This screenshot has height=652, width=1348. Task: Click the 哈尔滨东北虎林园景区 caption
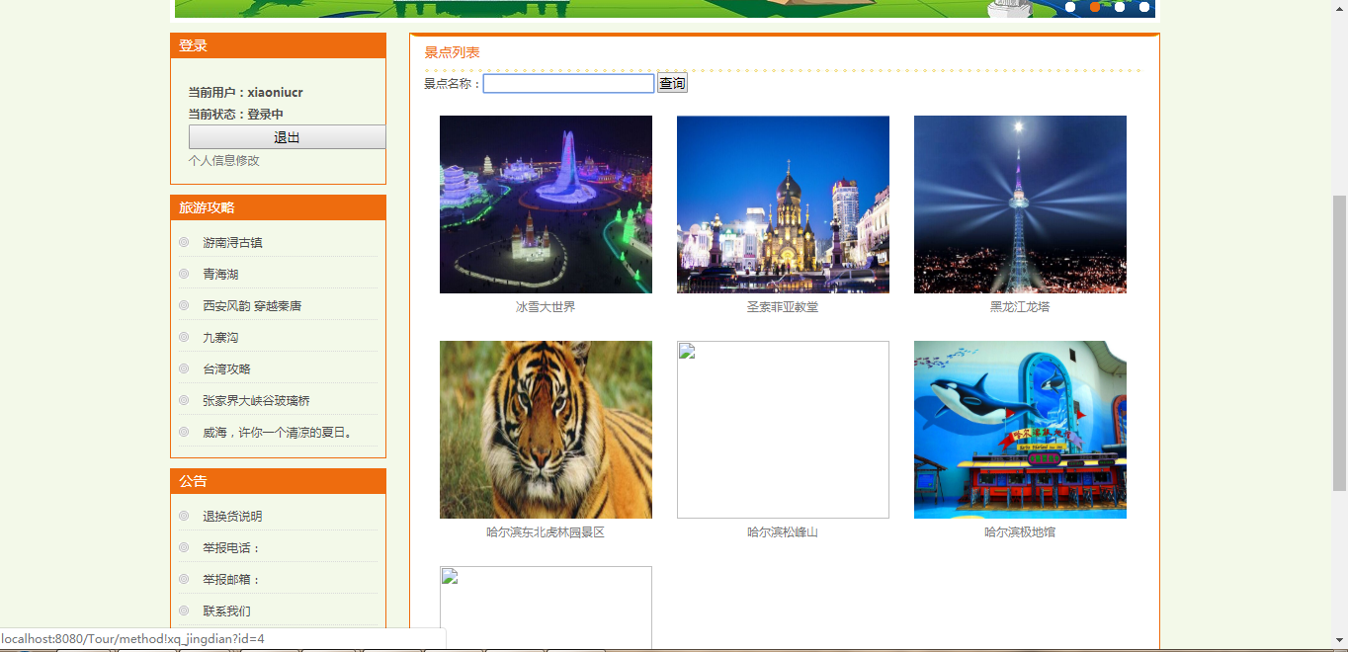(546, 532)
